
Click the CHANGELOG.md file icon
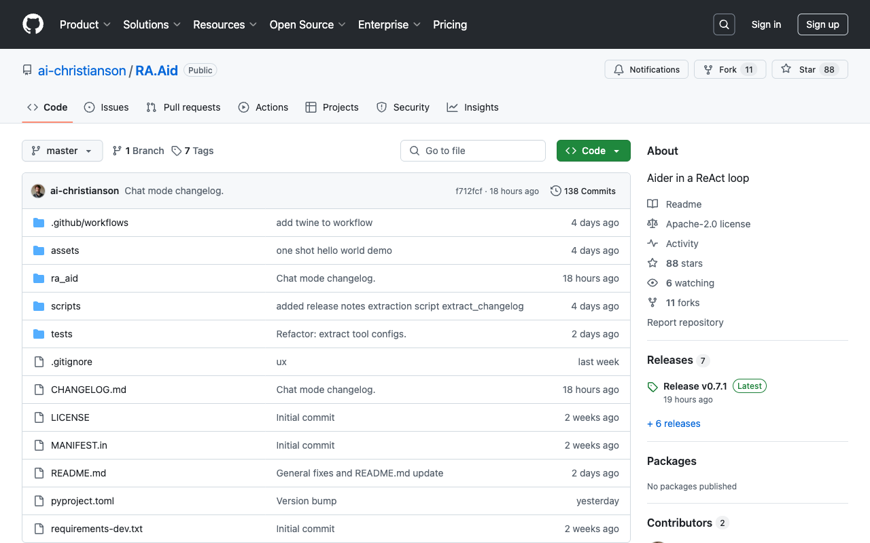tap(39, 390)
